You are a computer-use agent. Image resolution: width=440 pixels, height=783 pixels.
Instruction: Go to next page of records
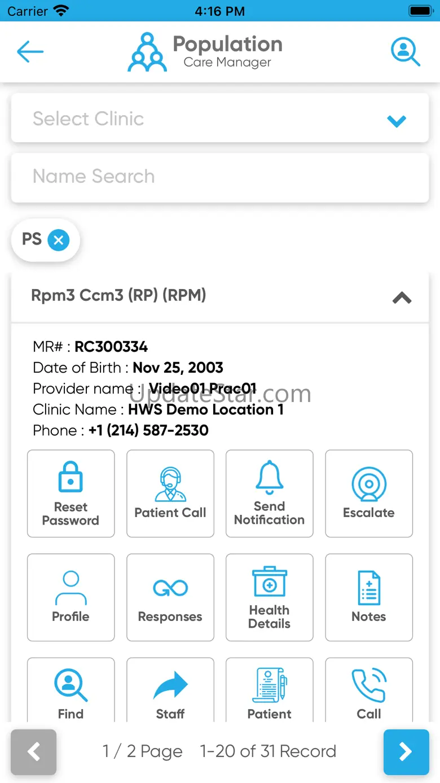406,752
